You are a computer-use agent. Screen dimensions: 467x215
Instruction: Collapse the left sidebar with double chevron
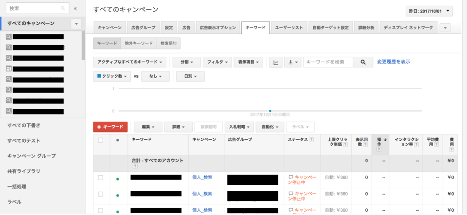point(75,8)
